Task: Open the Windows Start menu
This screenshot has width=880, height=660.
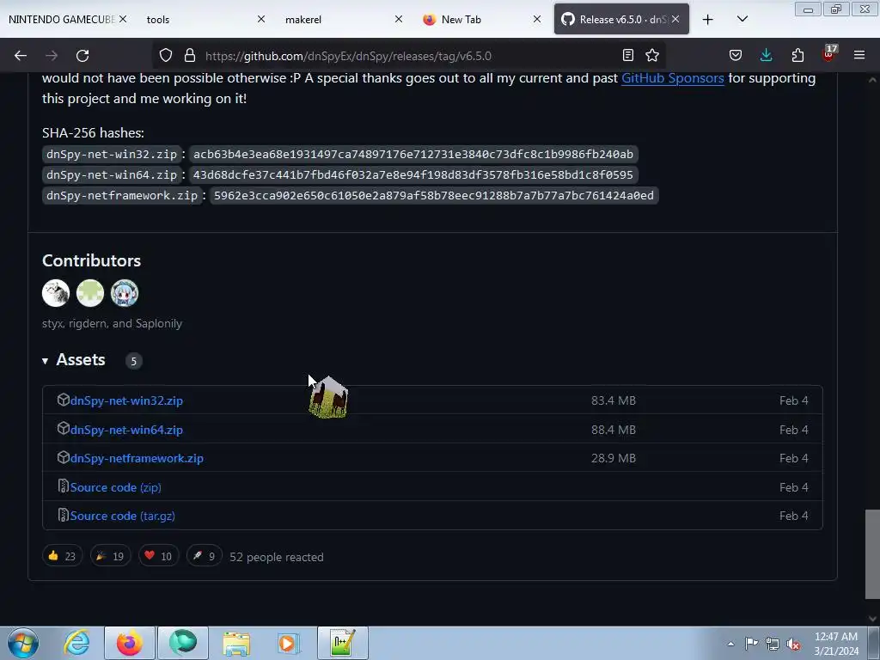Action: pos(23,643)
